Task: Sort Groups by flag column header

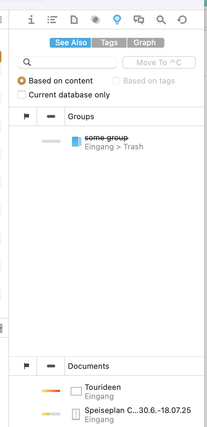Action: [26, 116]
